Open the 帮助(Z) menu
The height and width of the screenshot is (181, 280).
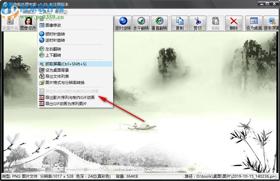coord(61,12)
